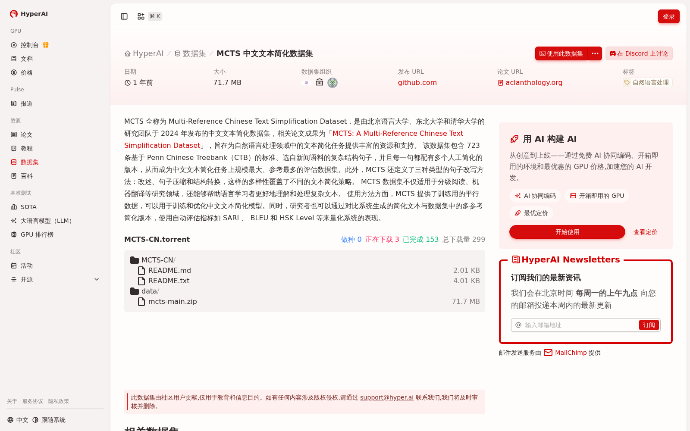Click the 71.7 MB size value
The height and width of the screenshot is (431, 690).
(x=227, y=82)
